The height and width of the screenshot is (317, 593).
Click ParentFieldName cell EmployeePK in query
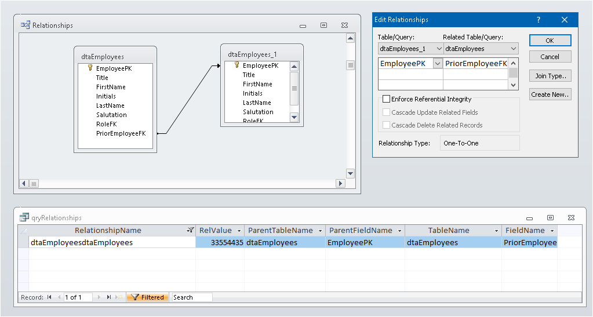(x=365, y=242)
